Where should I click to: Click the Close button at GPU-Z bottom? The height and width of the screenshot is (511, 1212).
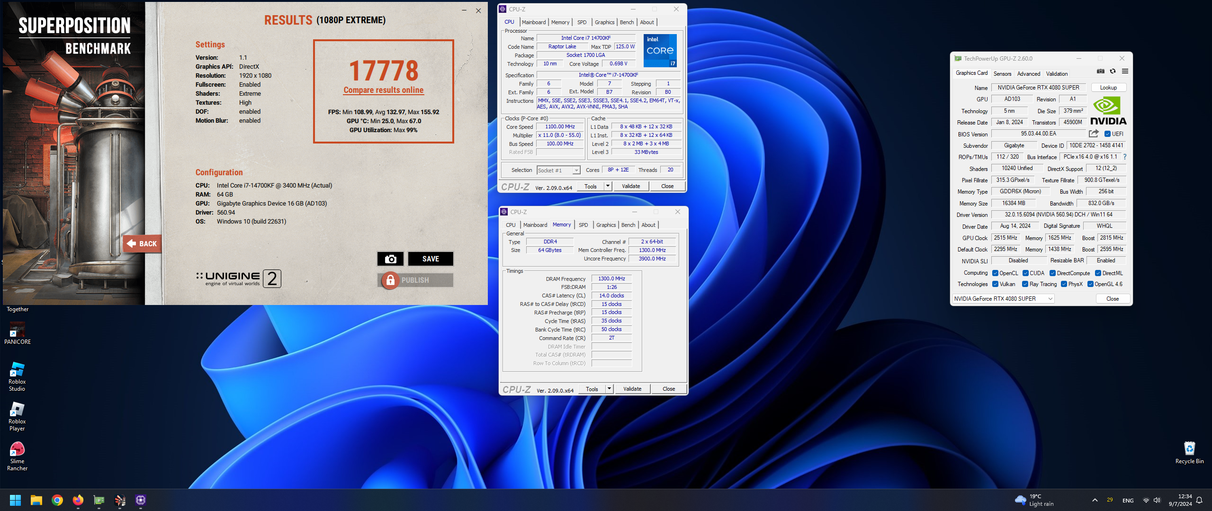(x=1113, y=299)
